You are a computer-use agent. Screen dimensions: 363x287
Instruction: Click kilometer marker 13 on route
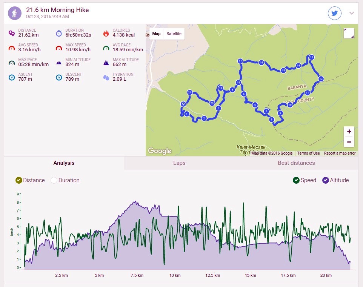[x=311, y=57]
